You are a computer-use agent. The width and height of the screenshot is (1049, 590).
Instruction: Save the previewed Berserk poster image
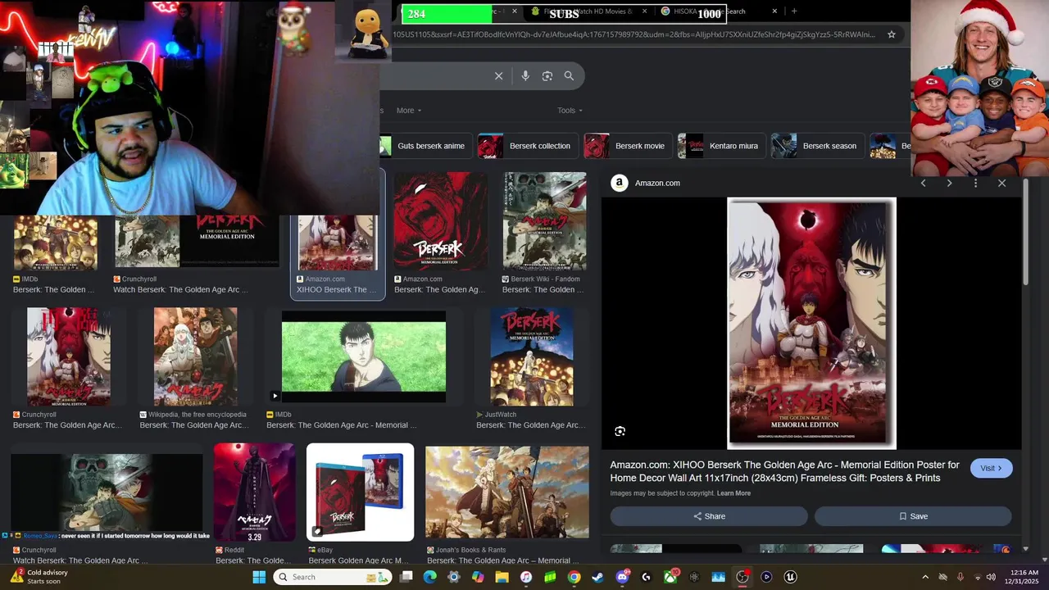click(x=913, y=516)
